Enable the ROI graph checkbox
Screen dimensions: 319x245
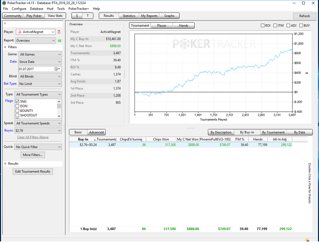point(262,25)
